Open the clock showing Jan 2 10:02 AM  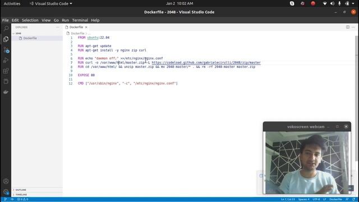point(179,3)
